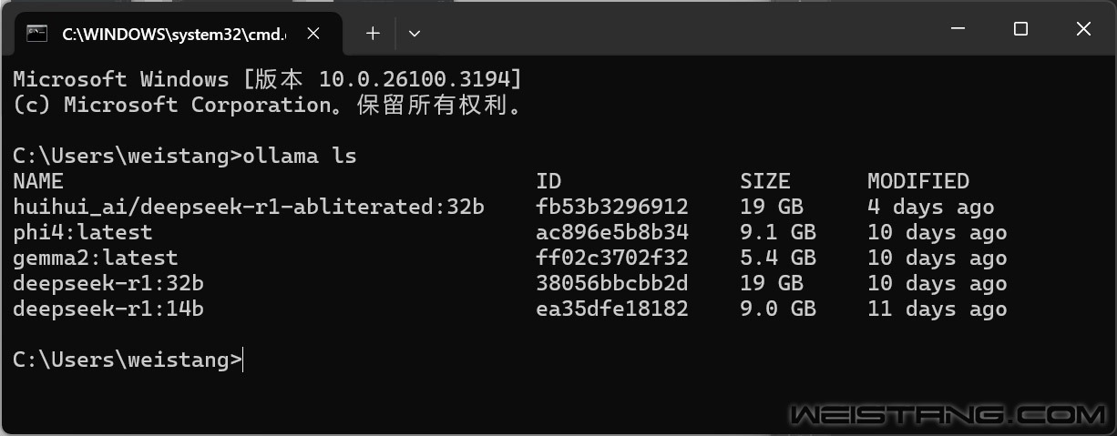This screenshot has height=436, width=1117.
Task: Expand the new tab profile dropdown
Action: (415, 34)
